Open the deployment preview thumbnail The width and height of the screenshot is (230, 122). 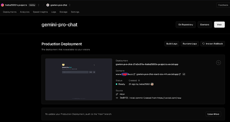click(79, 79)
